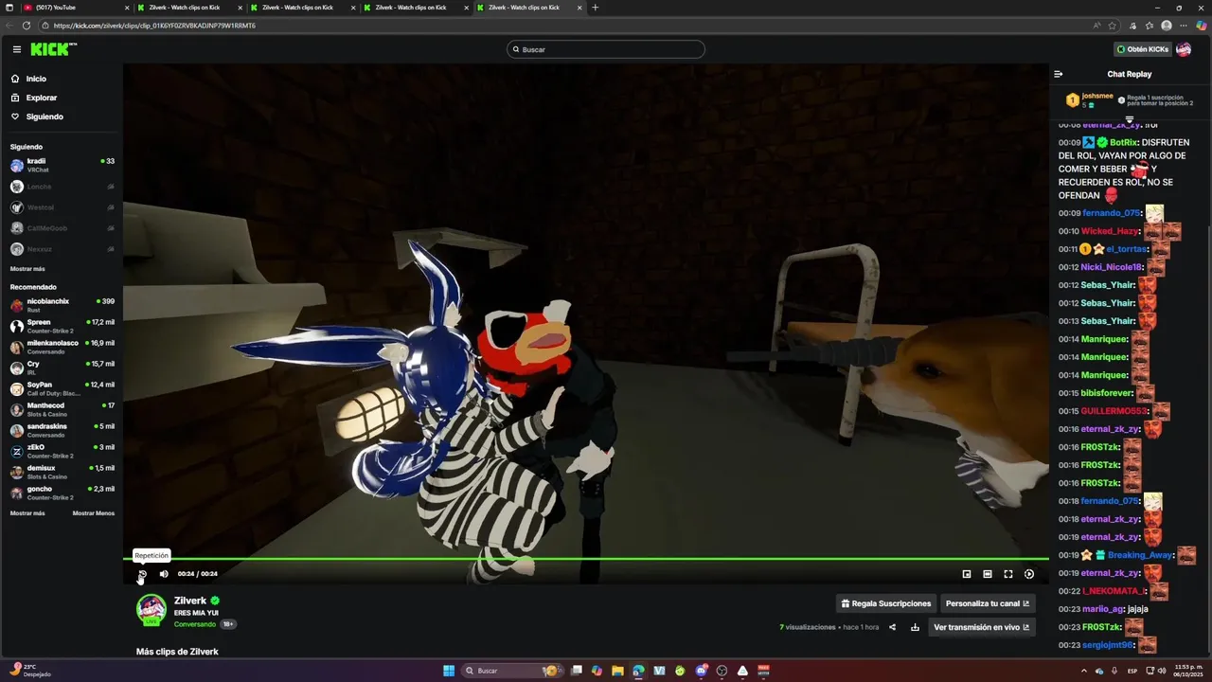Go to the KICK home logo
Image resolution: width=1212 pixels, height=682 pixels.
pos(53,49)
